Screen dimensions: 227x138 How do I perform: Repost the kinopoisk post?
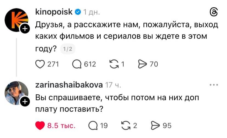coord(113,64)
